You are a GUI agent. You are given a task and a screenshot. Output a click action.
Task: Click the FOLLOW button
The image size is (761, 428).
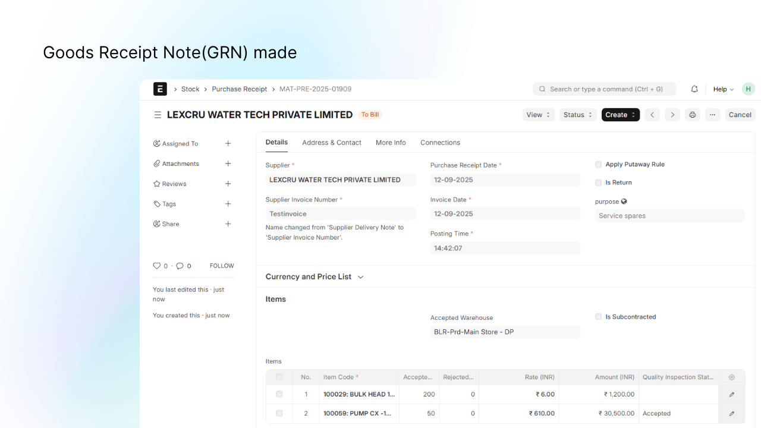[222, 266]
